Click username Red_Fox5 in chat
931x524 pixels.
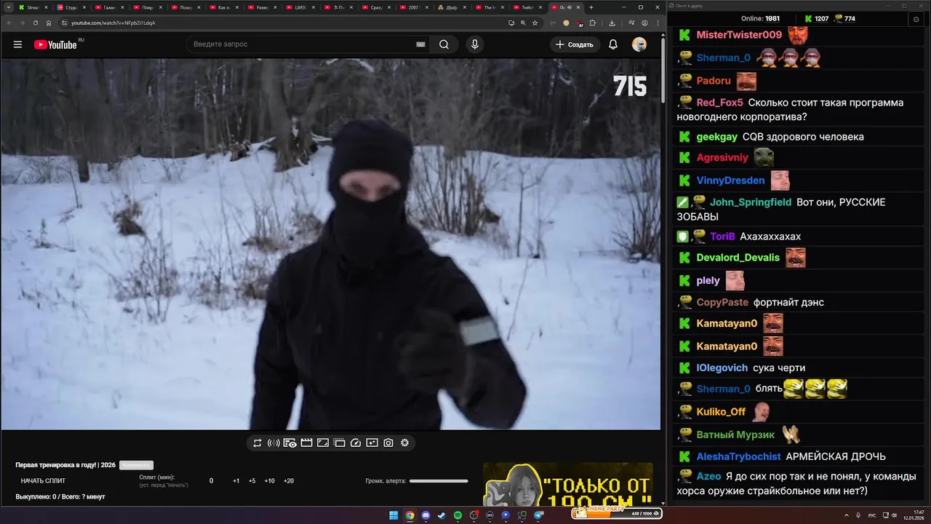click(719, 103)
